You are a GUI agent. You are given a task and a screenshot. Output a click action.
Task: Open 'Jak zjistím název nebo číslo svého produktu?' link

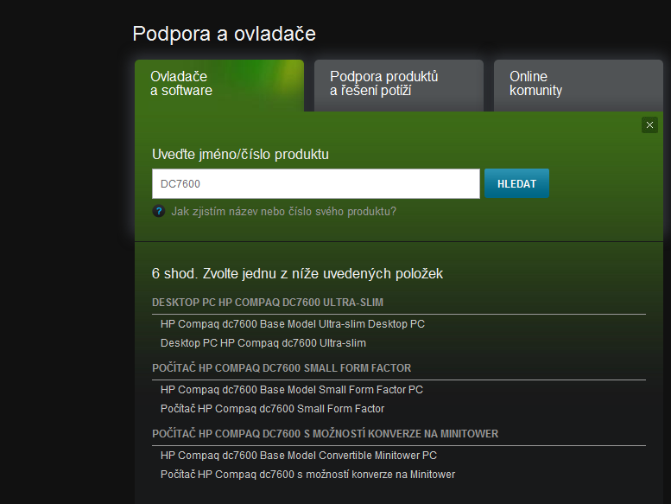284,212
